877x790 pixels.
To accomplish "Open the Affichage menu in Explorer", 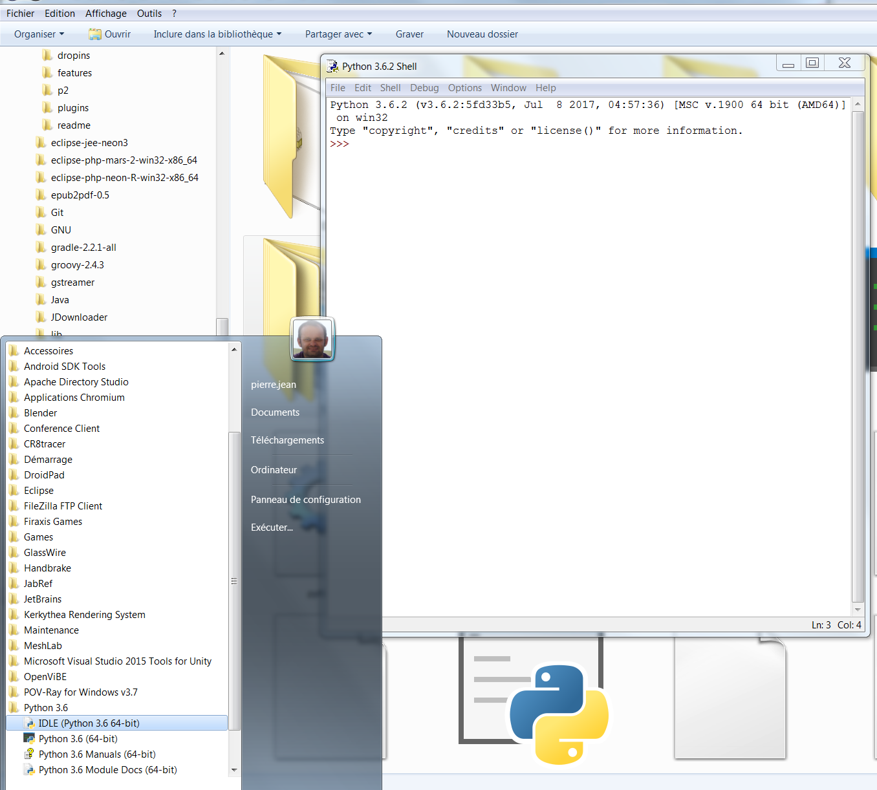I will (x=106, y=14).
